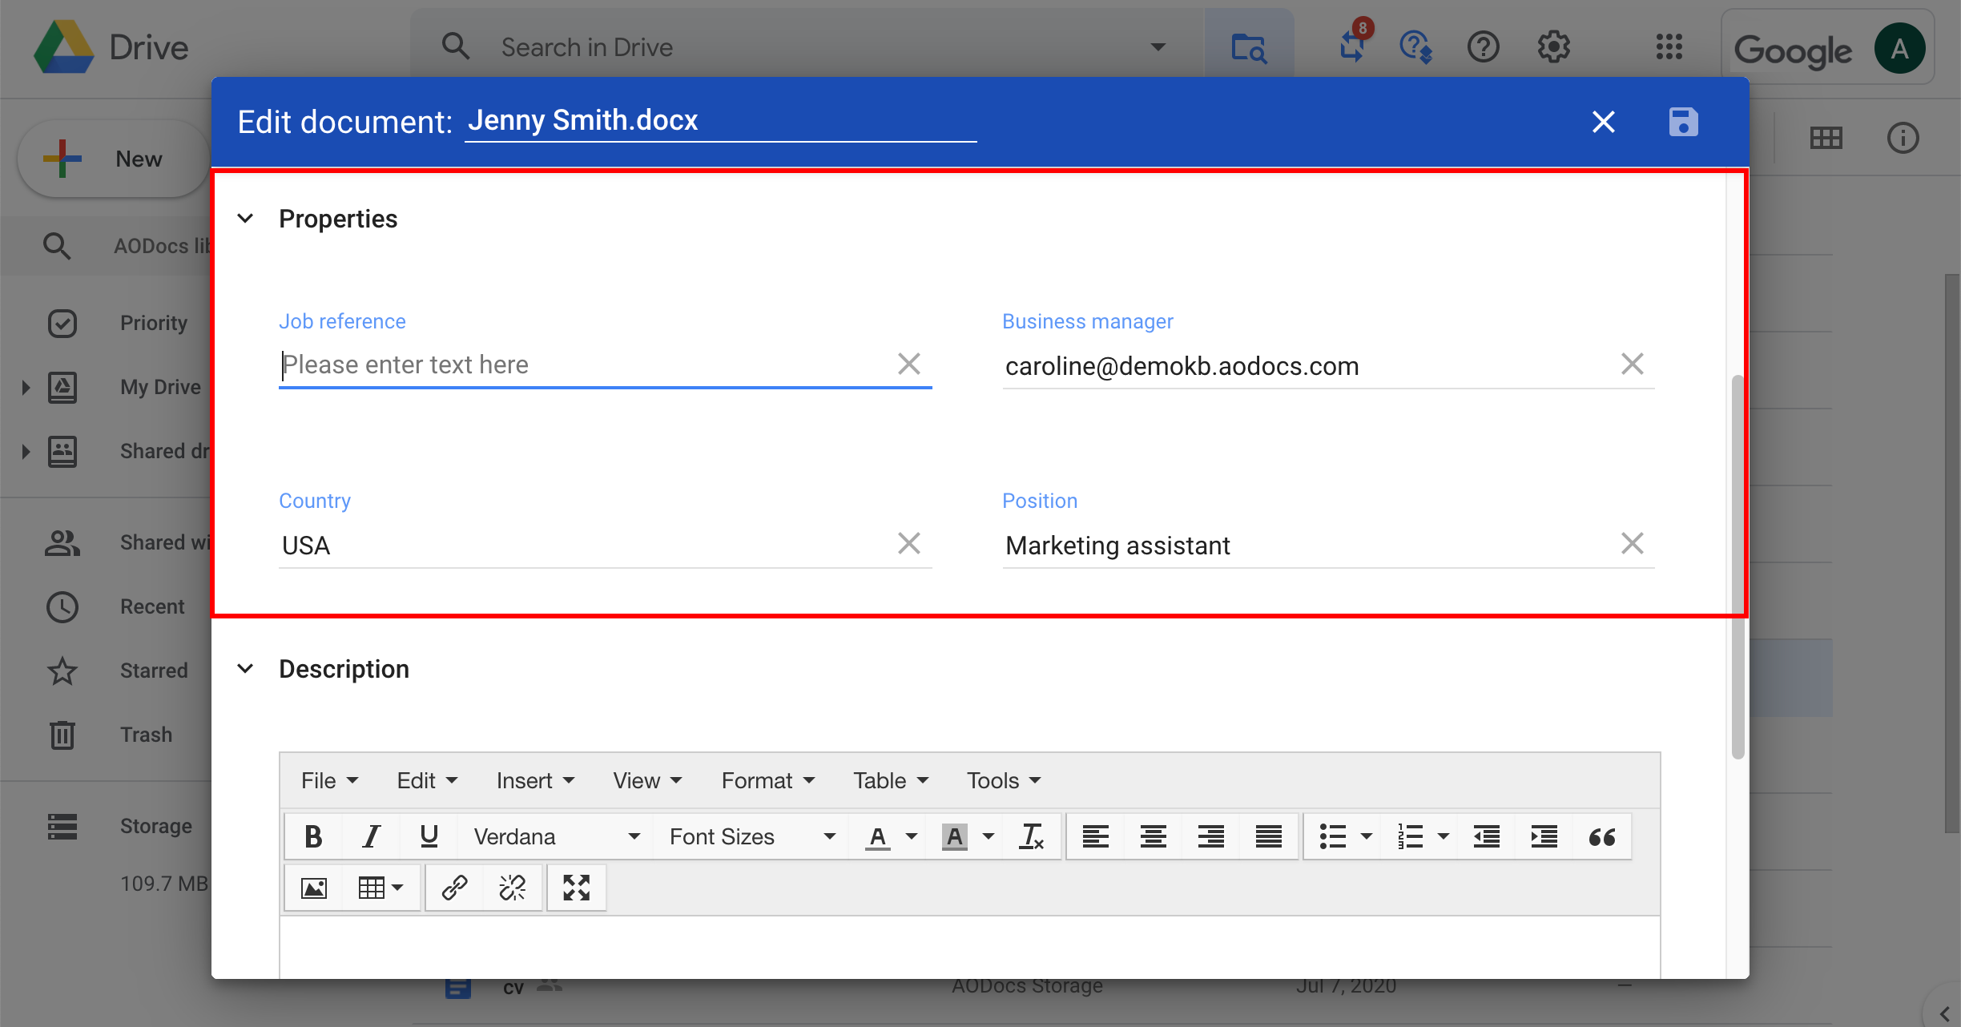Apply the background color button

point(954,836)
